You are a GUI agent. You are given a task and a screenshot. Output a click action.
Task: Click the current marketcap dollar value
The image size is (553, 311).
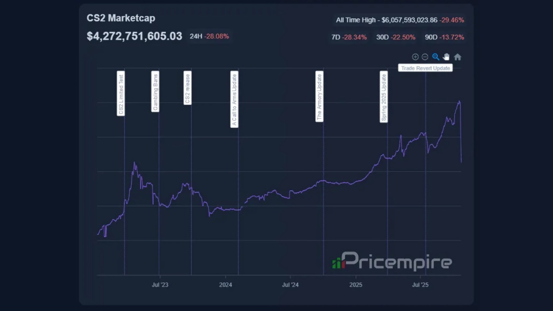tap(134, 36)
